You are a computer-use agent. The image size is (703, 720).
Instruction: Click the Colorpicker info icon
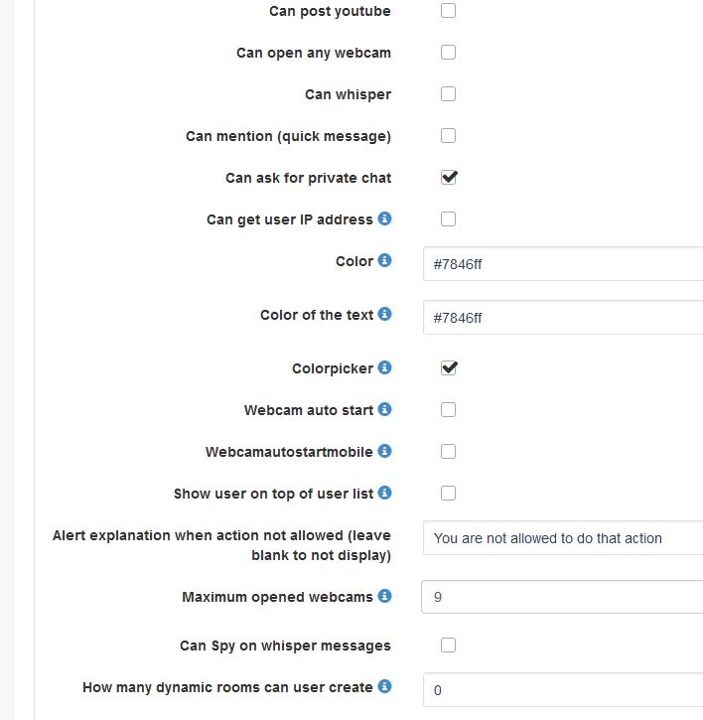[x=385, y=367]
